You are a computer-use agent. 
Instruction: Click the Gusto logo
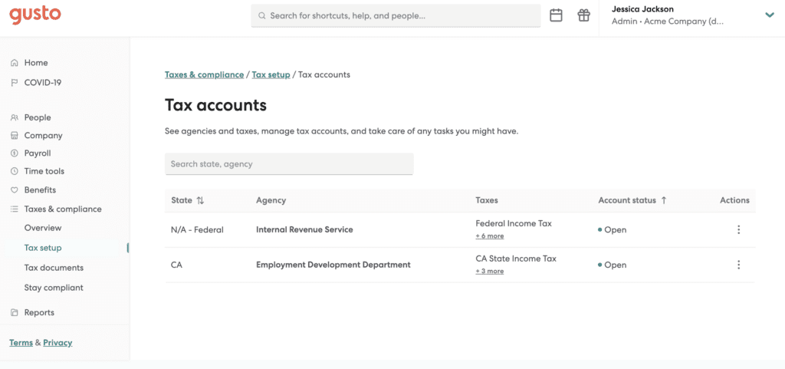point(35,15)
